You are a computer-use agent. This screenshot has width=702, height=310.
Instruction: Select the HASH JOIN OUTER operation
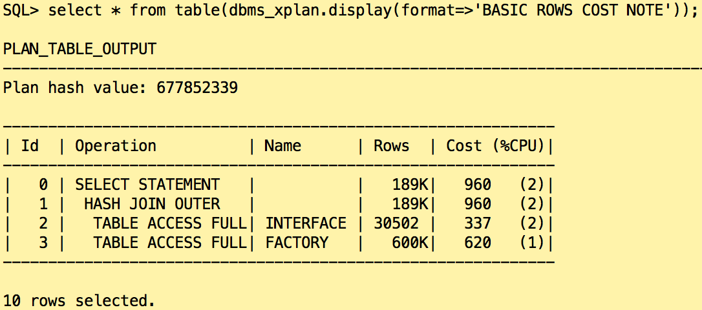tap(152, 204)
